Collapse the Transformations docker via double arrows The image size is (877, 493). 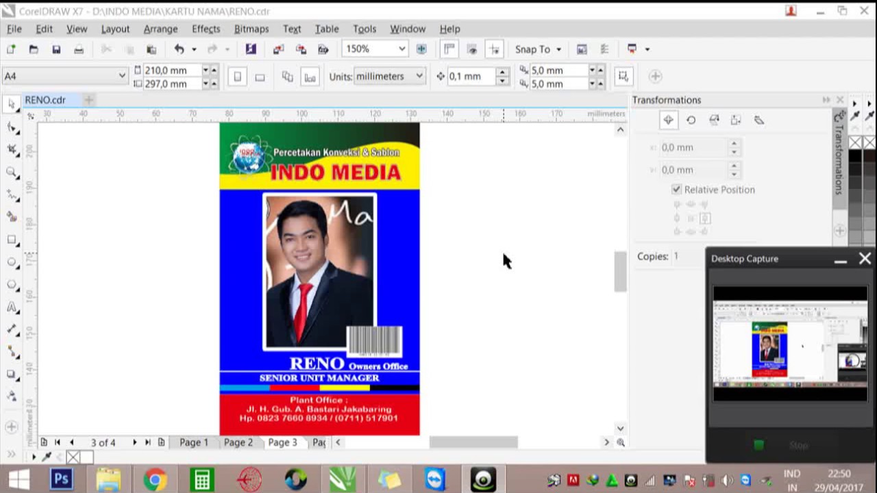click(x=826, y=100)
